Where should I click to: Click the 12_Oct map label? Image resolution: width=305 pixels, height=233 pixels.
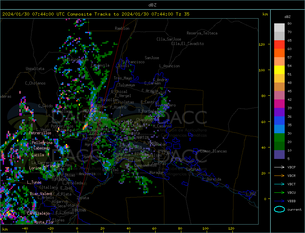click(x=167, y=153)
